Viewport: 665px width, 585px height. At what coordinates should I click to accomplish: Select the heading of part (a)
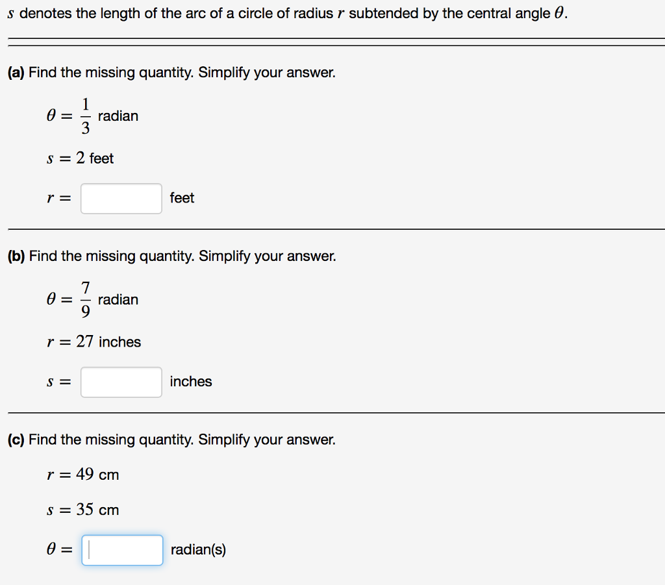pyautogui.click(x=171, y=72)
